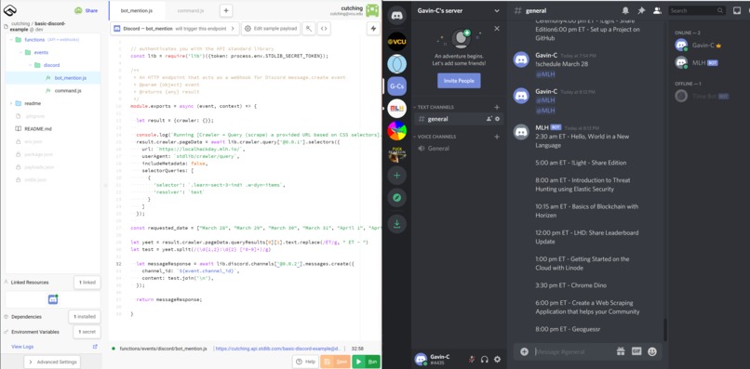Viewport: 750px width, 369px height.
Task: Click Edit sample payload button
Action: click(271, 29)
